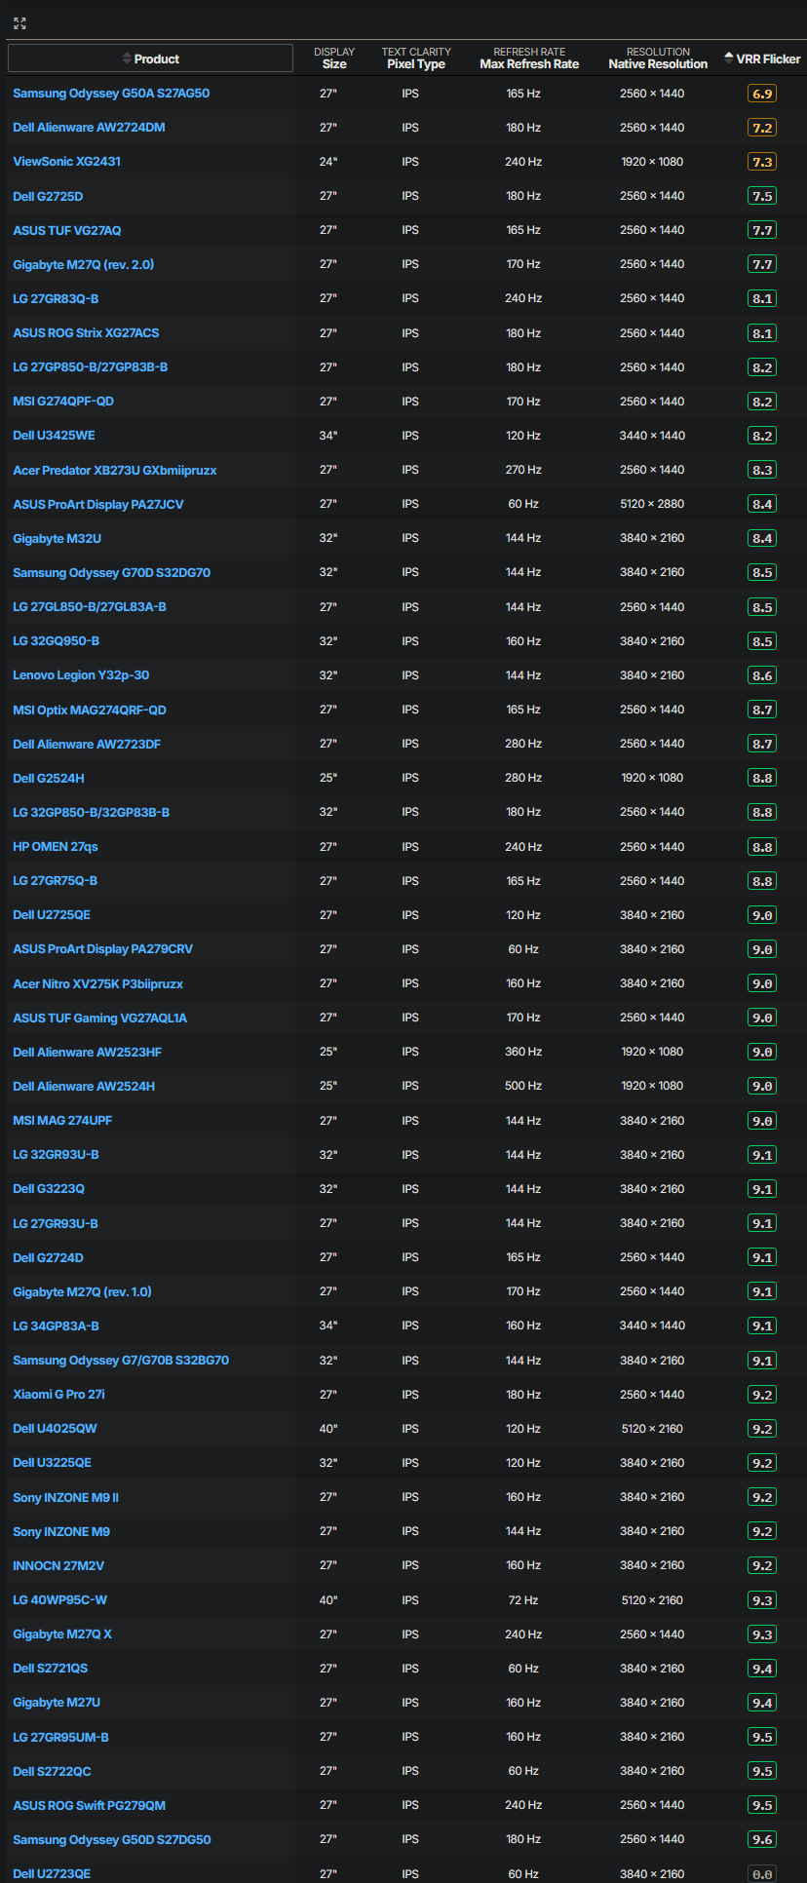Sort by the VRR Flicker column header
The width and height of the screenshot is (807, 1883).
pos(762,58)
